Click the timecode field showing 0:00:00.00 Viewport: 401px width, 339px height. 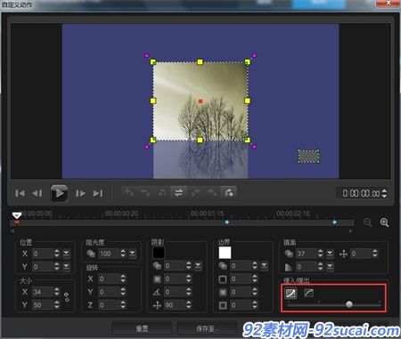[361, 193]
